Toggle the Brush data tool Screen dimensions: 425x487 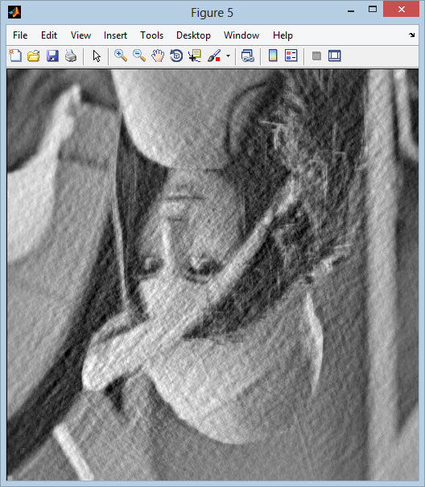click(214, 56)
